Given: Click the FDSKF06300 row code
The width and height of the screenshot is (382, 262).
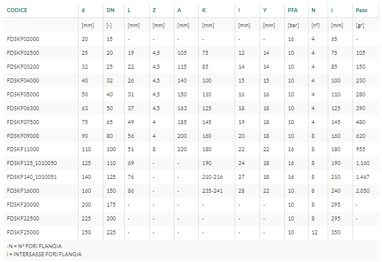Looking at the screenshot, I should [x=23, y=108].
